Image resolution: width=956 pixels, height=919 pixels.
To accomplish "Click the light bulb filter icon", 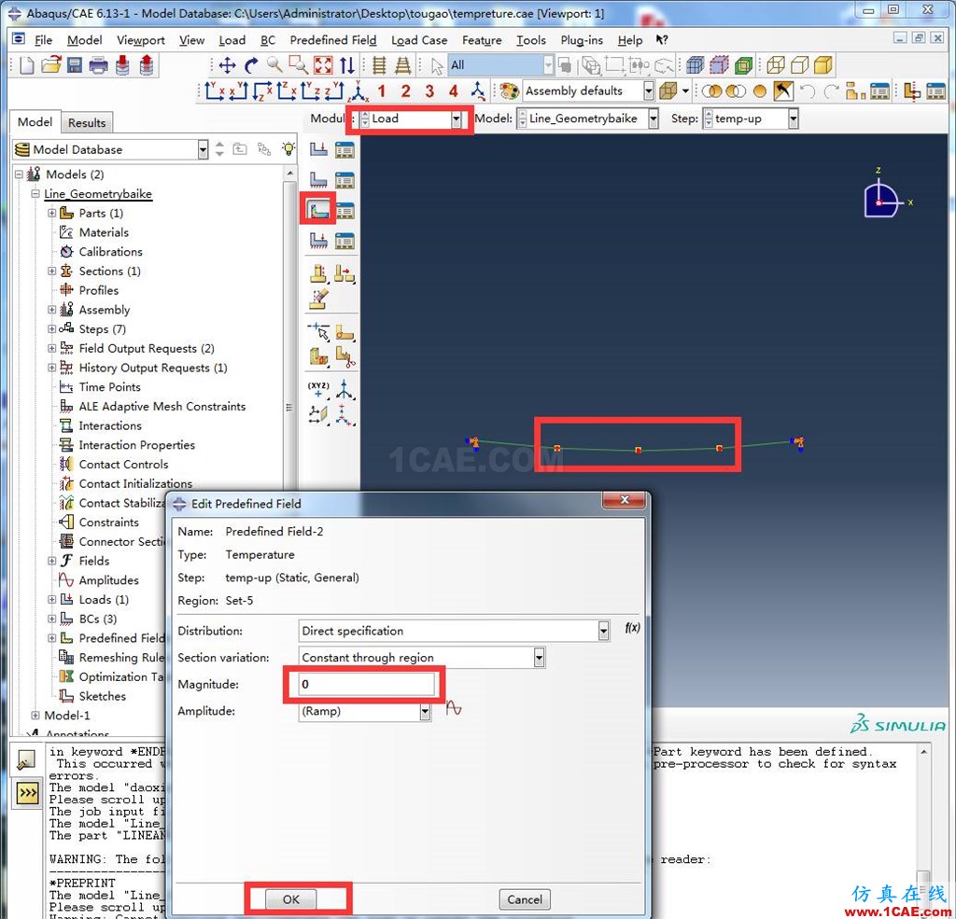I will click(288, 149).
